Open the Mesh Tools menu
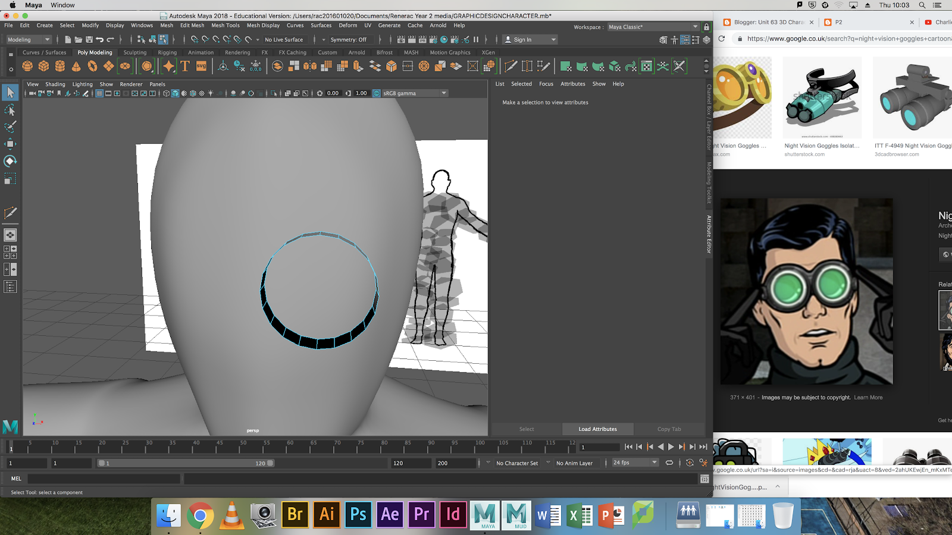This screenshot has height=535, width=952. (x=226, y=26)
